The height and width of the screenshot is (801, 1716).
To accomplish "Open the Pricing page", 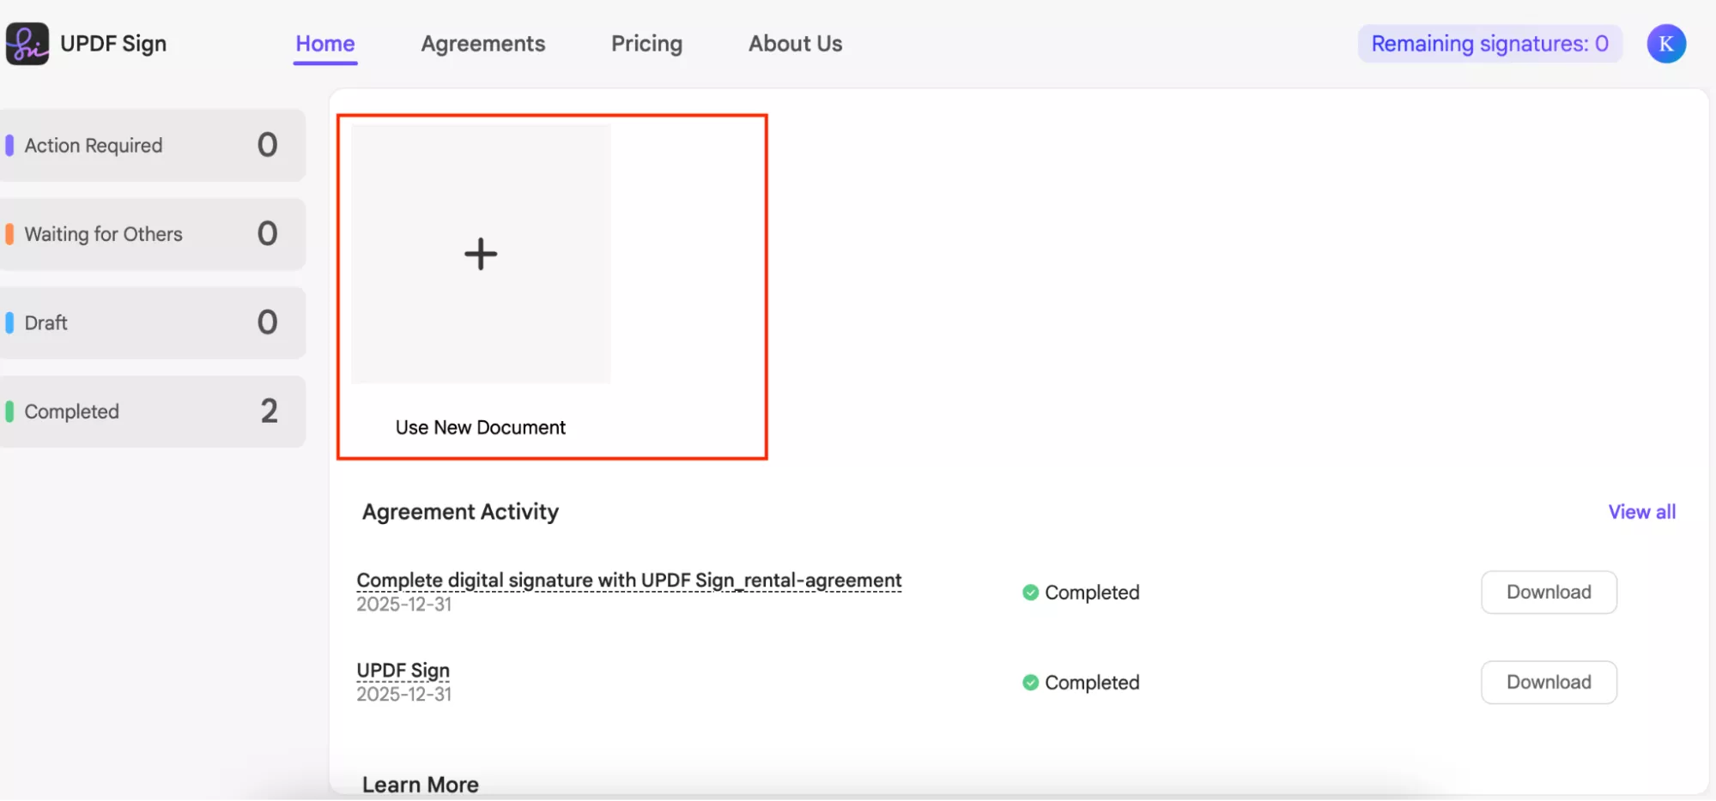I will click(x=646, y=43).
